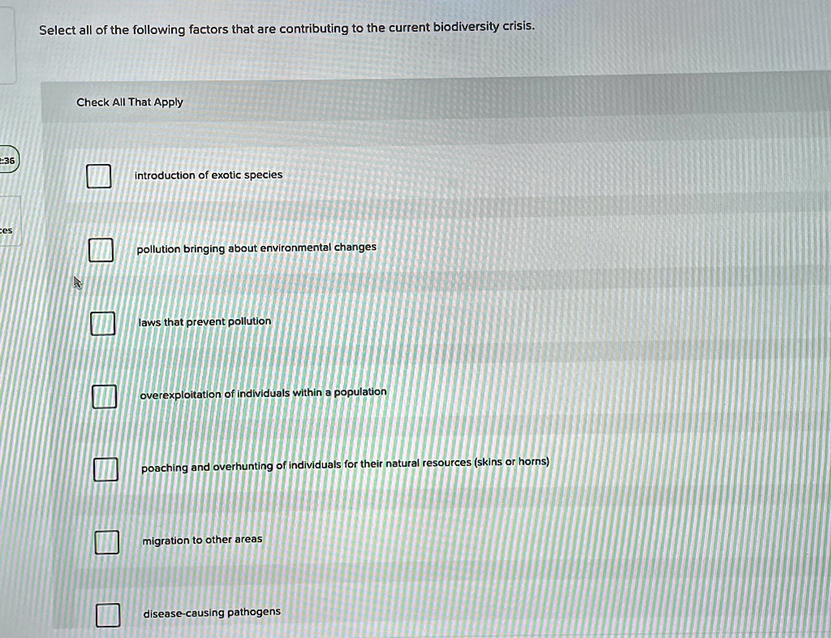This screenshot has height=638, width=831.
Task: Check the introduction of exotic species box
Action: point(99,176)
